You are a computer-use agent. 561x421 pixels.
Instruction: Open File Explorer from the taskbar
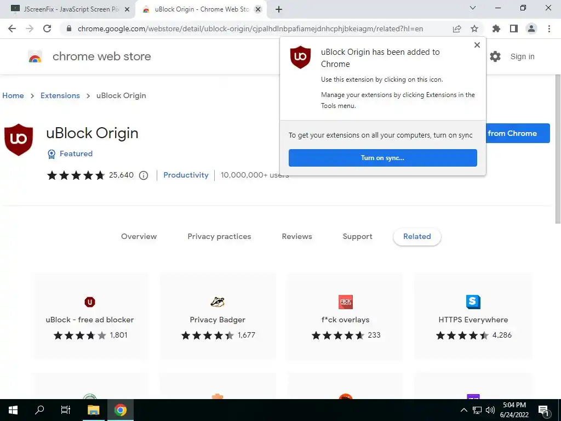point(94,410)
